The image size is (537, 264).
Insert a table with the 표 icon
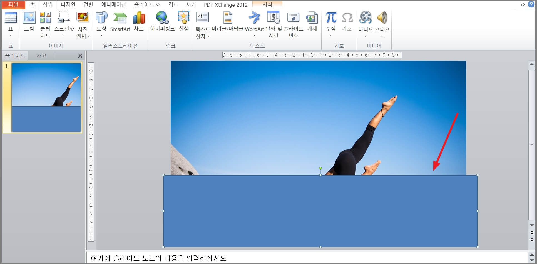click(x=11, y=18)
